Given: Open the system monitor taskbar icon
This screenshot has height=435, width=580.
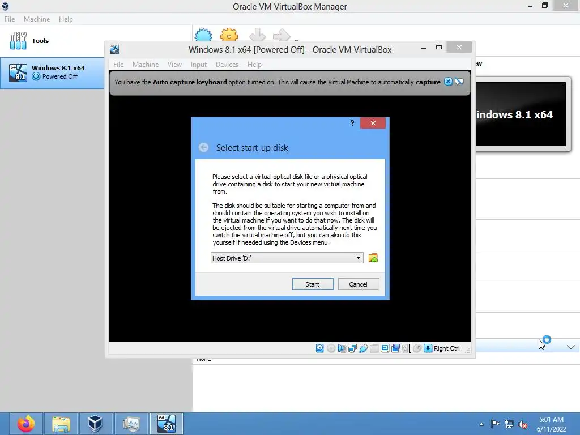Looking at the screenshot, I should click(131, 424).
